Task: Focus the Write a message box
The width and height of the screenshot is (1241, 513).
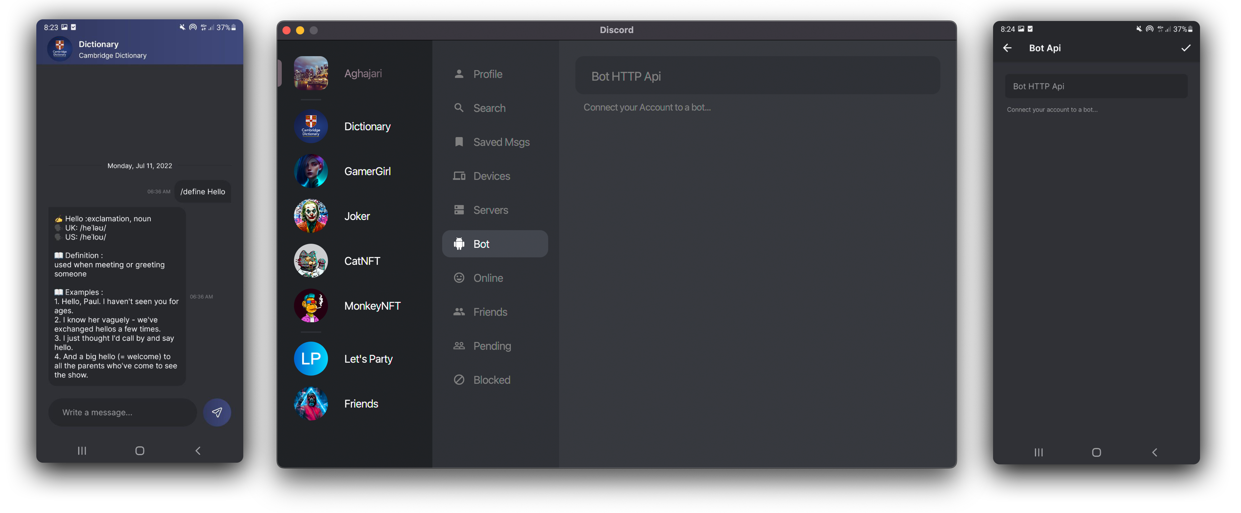Action: click(123, 412)
